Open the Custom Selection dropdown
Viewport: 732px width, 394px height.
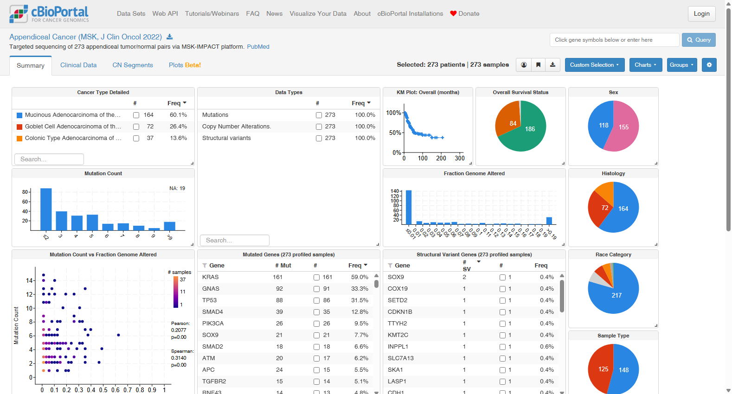(594, 65)
